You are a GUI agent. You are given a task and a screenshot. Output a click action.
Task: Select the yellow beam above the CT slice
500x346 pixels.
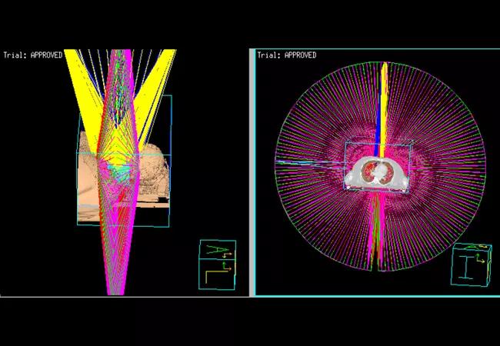379,100
